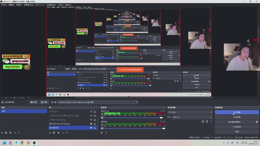Click the 开始录制 button
This screenshot has width=260, height=146.
pos(237,117)
